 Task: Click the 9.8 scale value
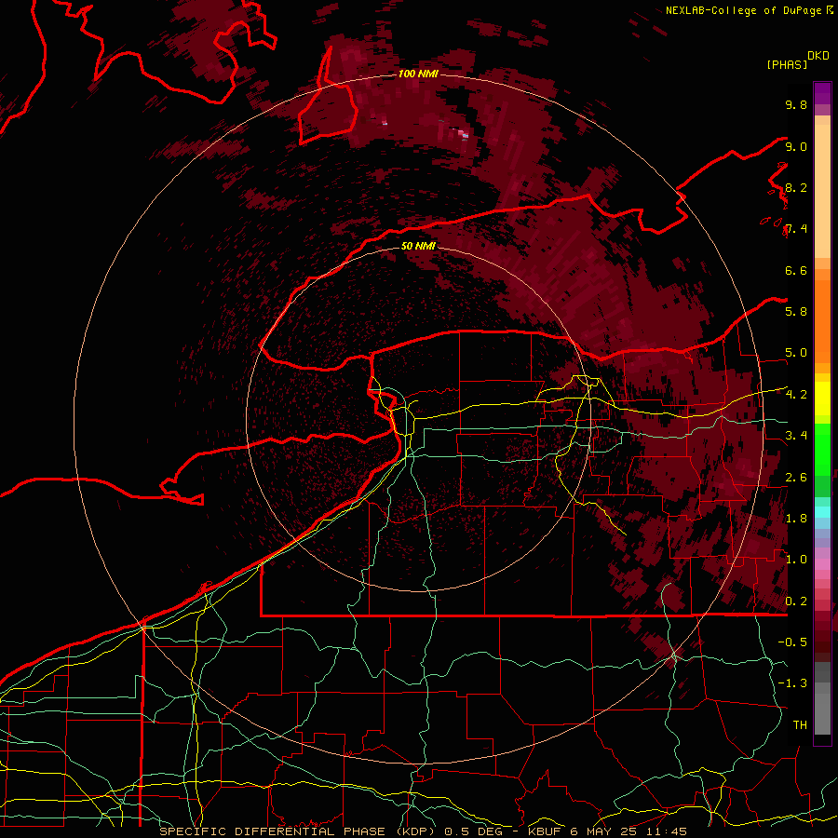point(796,104)
